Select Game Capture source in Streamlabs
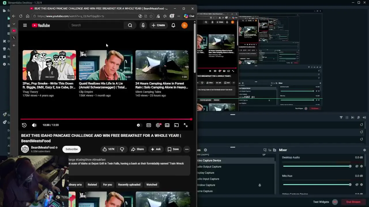Screen dimensions: 369x207 click(236, 191)
